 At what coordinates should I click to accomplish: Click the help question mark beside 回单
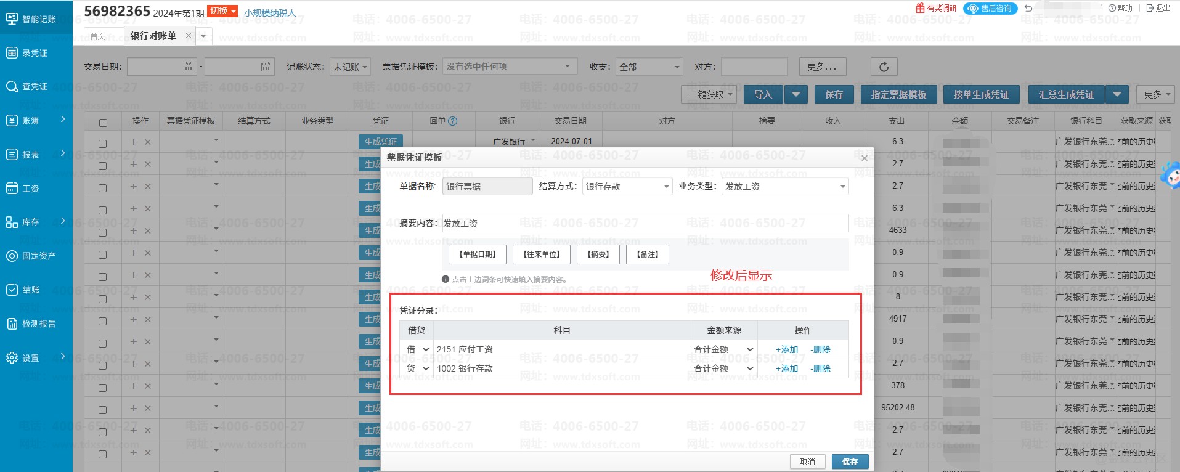point(453,121)
